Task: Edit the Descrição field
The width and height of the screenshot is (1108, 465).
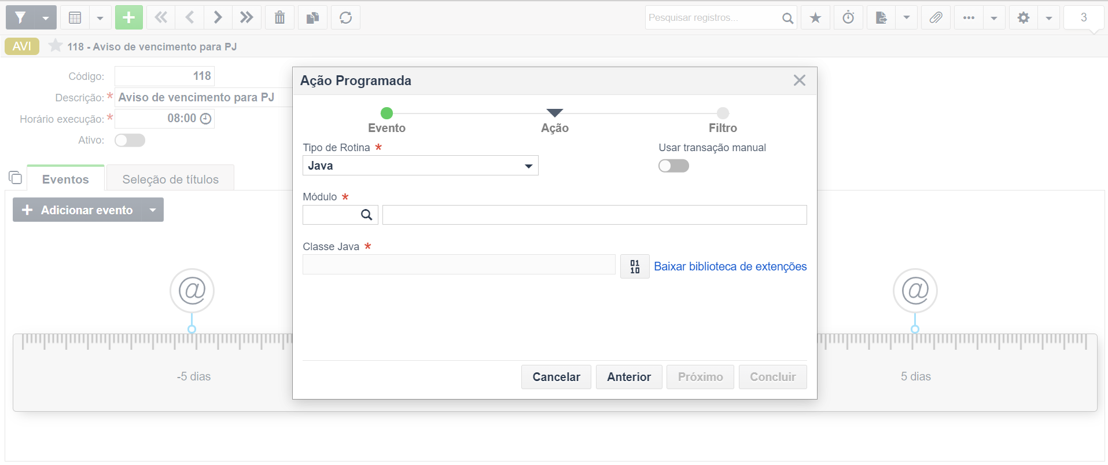Action: coord(203,97)
